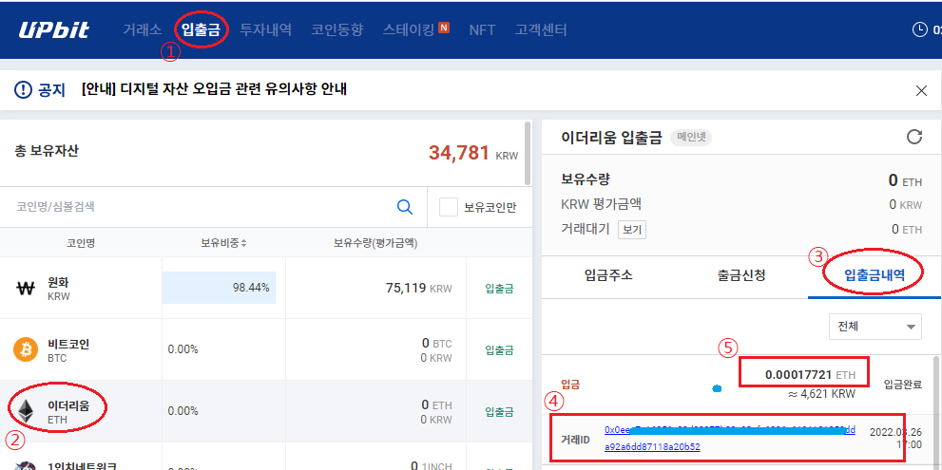Toggle the 보유코인만 checkbox
The width and height of the screenshot is (942, 470).
click(x=449, y=207)
